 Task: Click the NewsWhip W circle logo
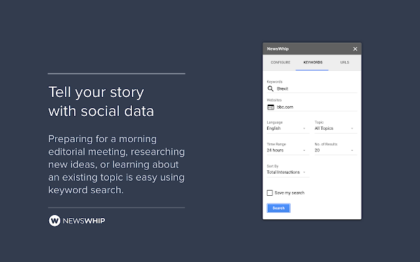(55, 221)
